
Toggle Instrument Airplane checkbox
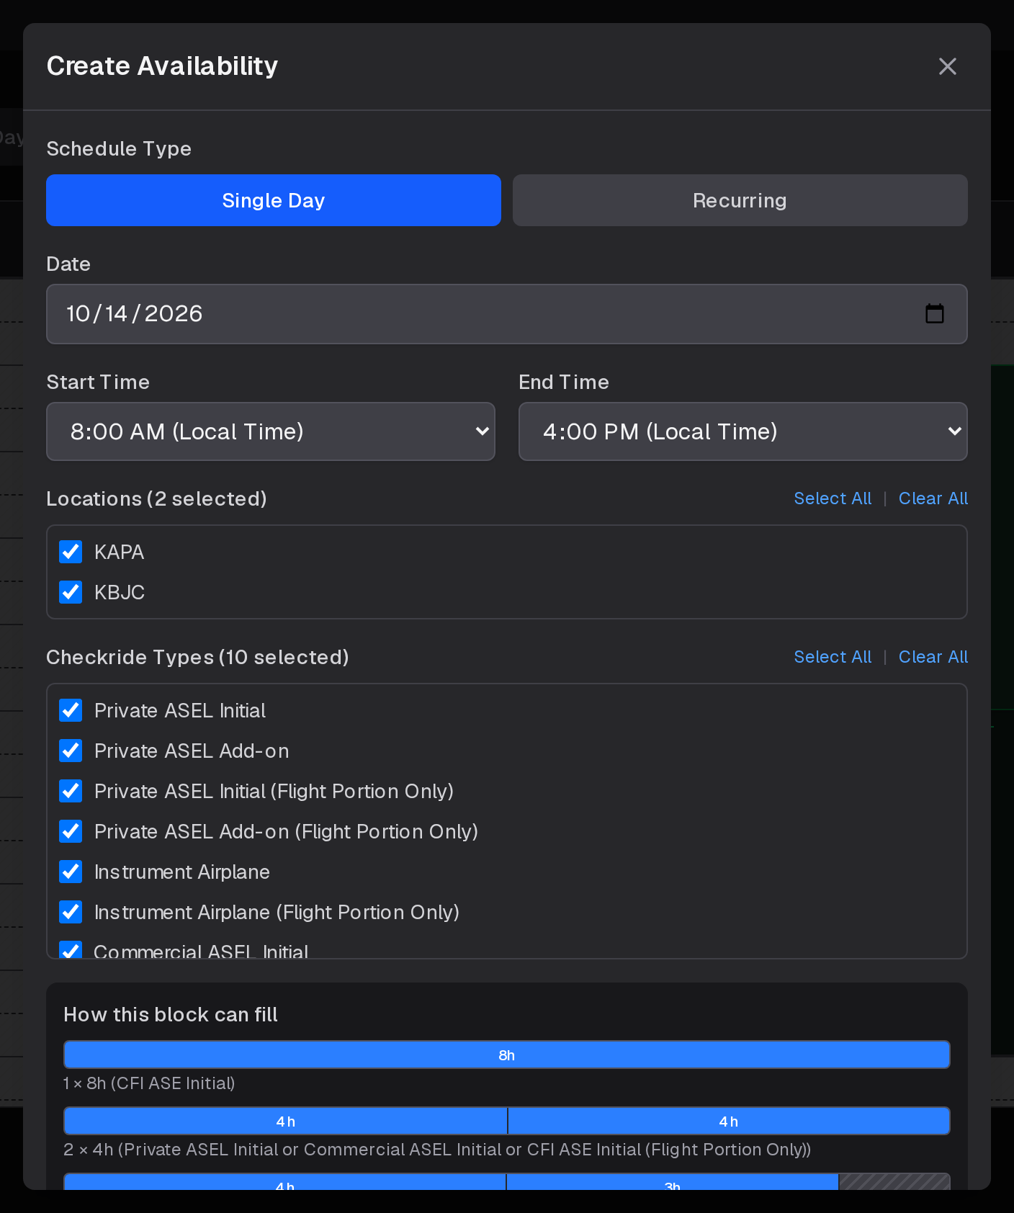pos(71,872)
